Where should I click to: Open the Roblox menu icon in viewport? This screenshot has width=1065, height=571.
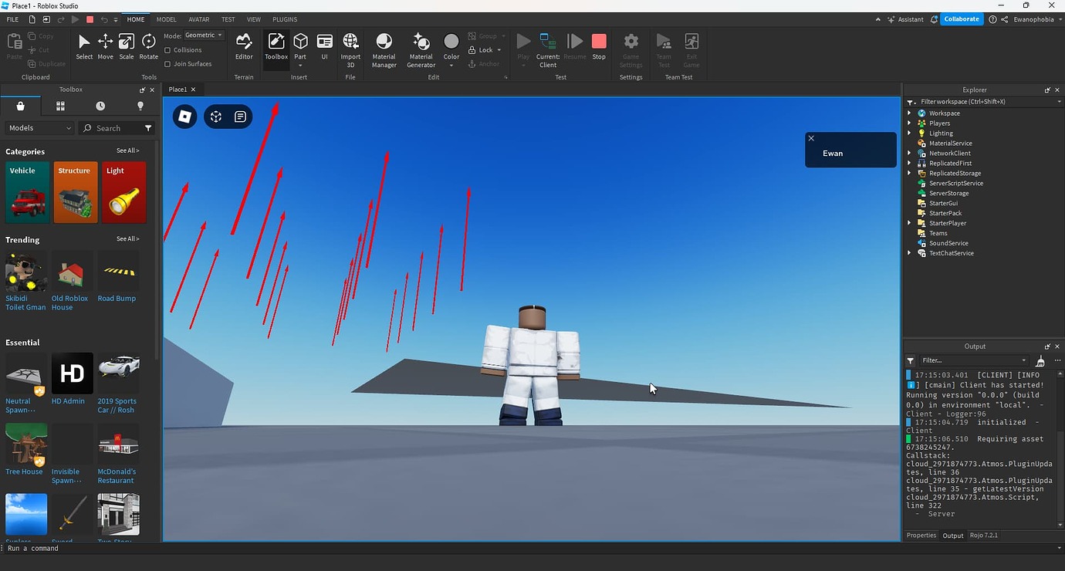coord(184,117)
